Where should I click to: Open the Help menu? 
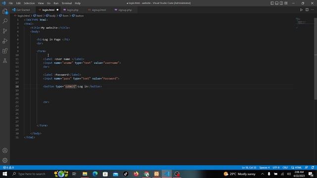(78, 3)
